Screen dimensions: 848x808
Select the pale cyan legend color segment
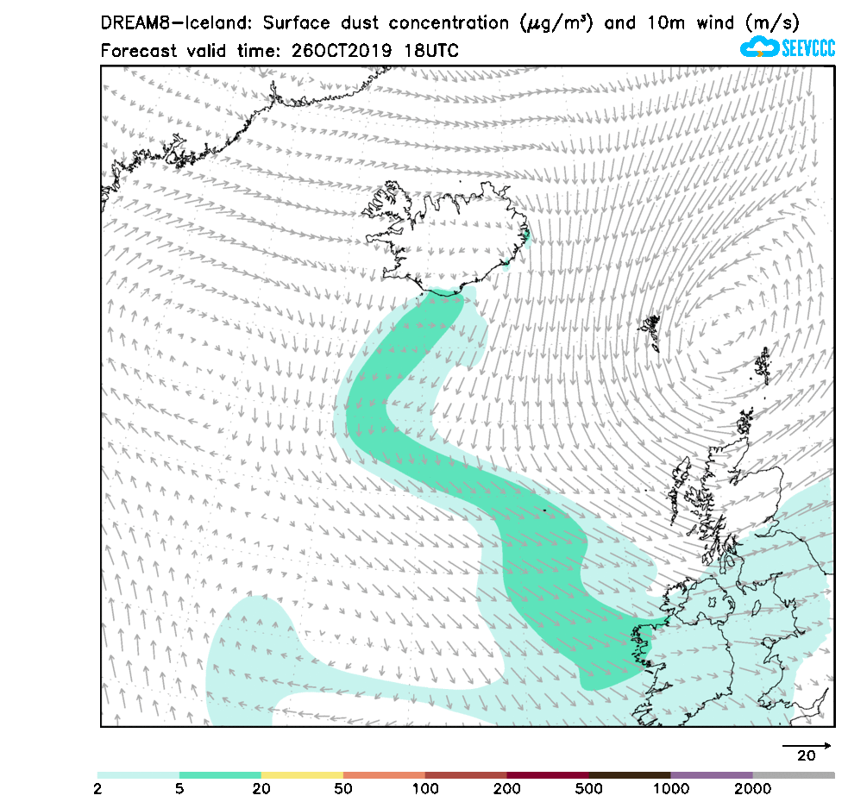pyautogui.click(x=138, y=775)
